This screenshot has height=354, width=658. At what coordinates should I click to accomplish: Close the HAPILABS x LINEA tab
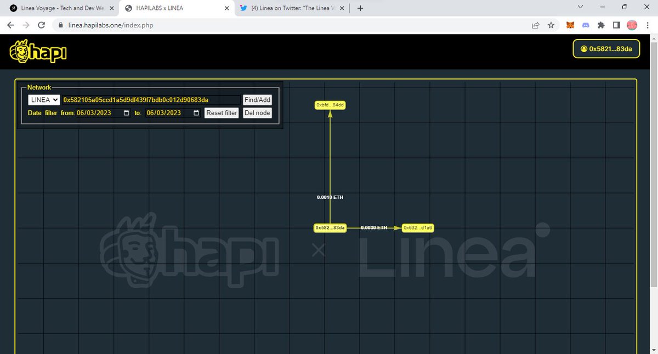coord(226,9)
